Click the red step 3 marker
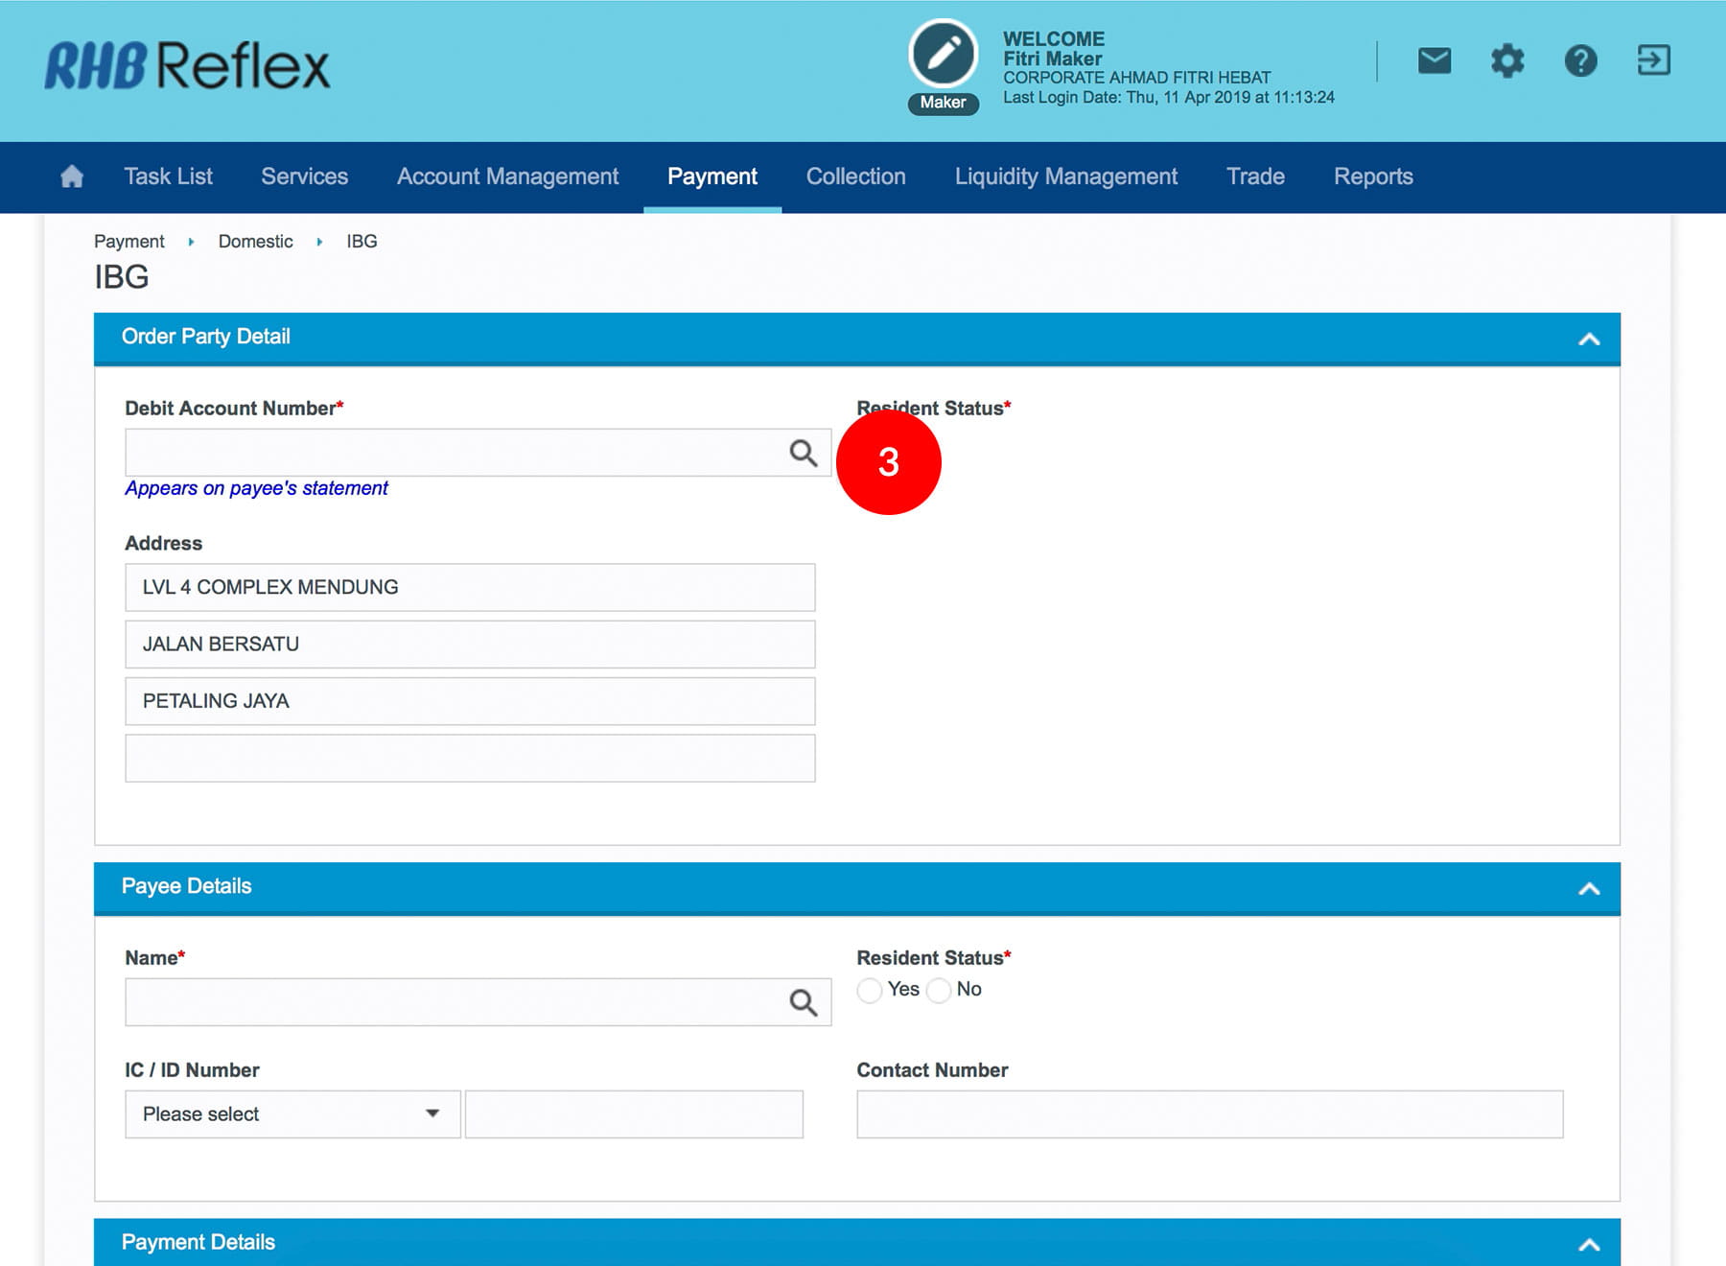This screenshot has height=1266, width=1726. click(888, 462)
